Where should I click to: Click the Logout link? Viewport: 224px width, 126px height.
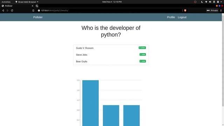pos(182,17)
